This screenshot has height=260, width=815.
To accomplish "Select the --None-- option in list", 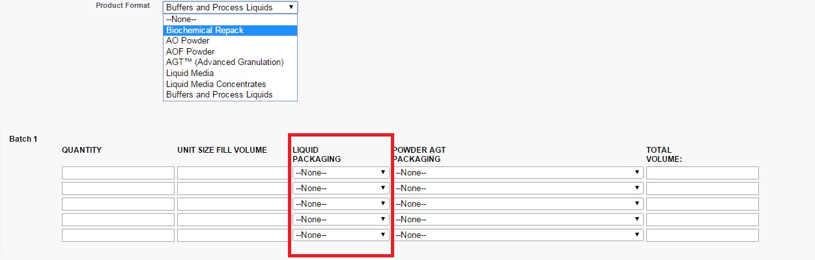I will (x=230, y=19).
